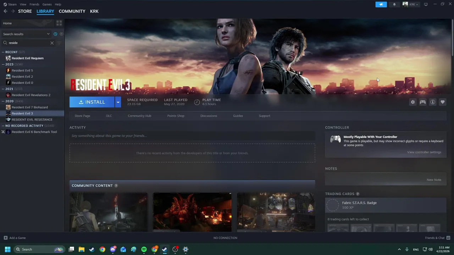Open the KRK account dropdown

point(410,4)
